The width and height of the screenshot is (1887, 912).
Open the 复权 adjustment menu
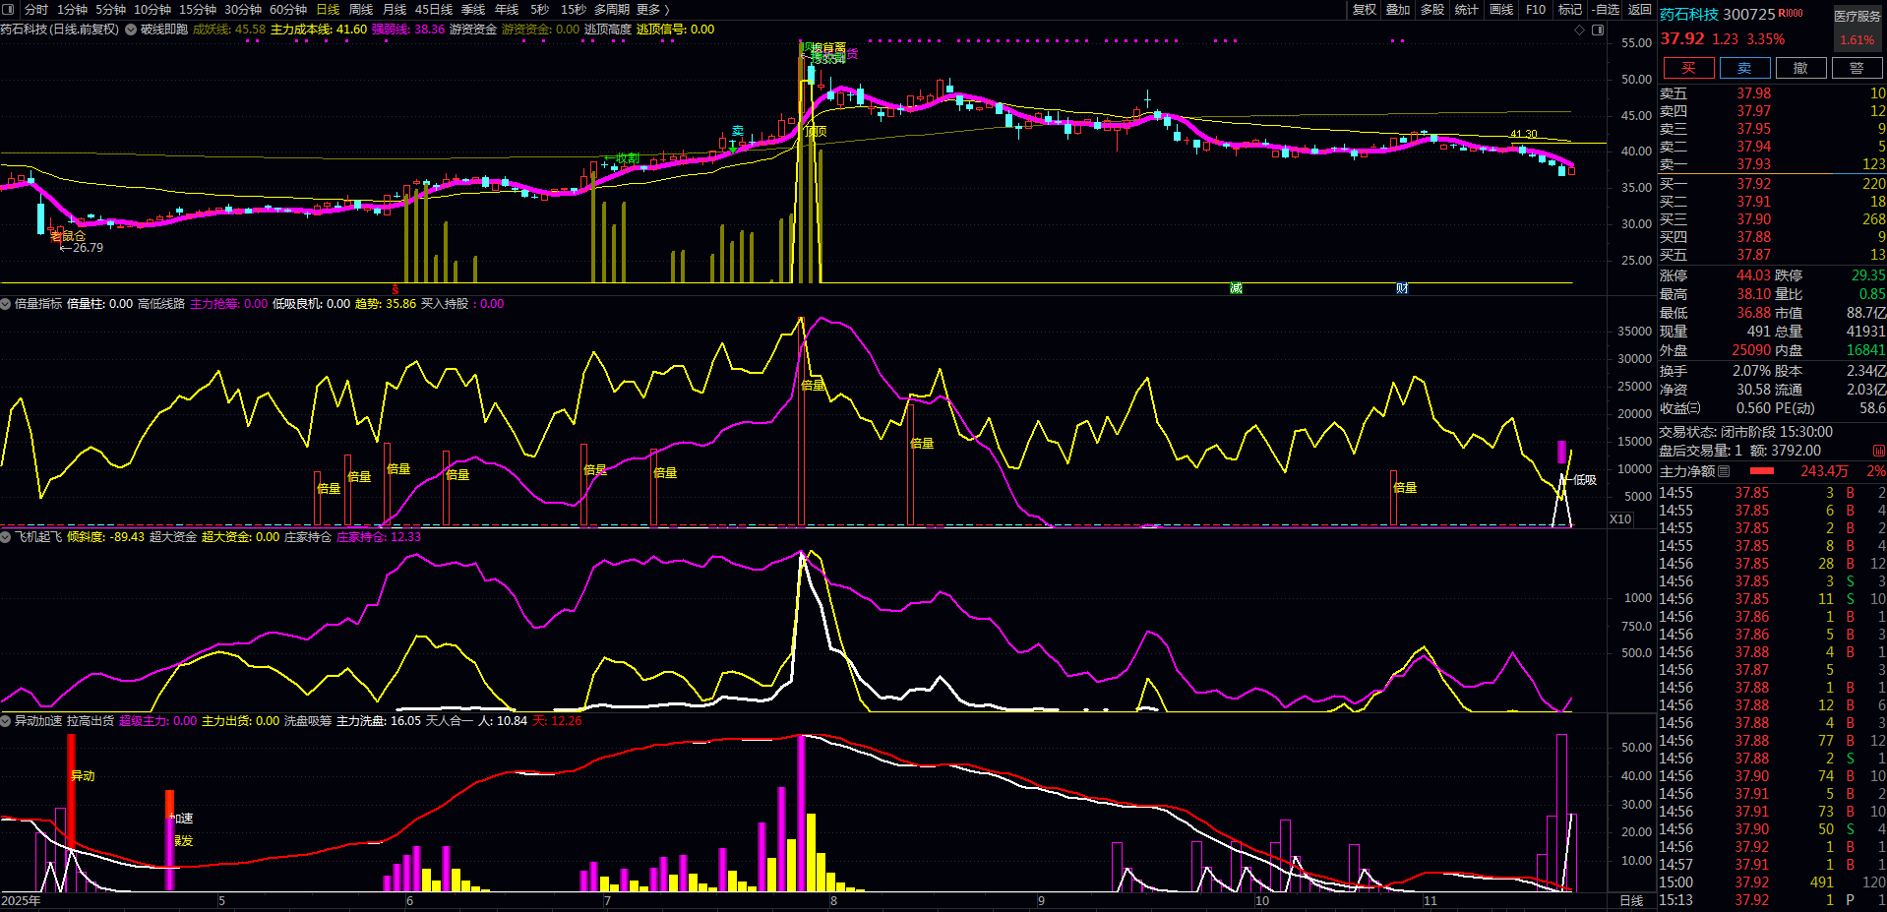point(1365,9)
